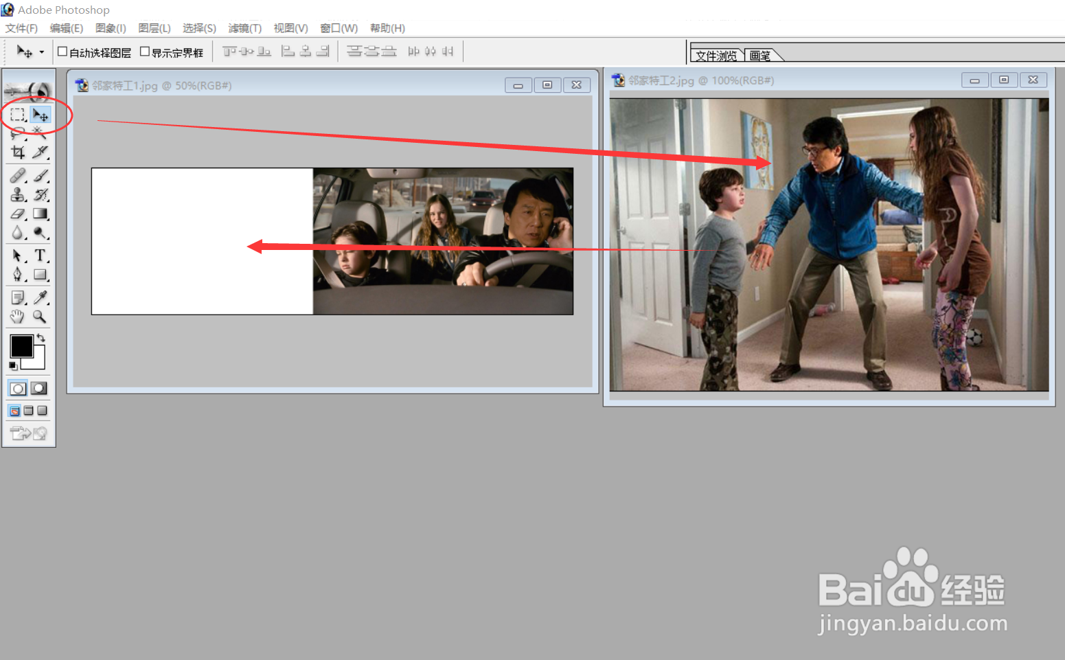Select the Healing Brush tool
The width and height of the screenshot is (1065, 660).
tap(18, 176)
